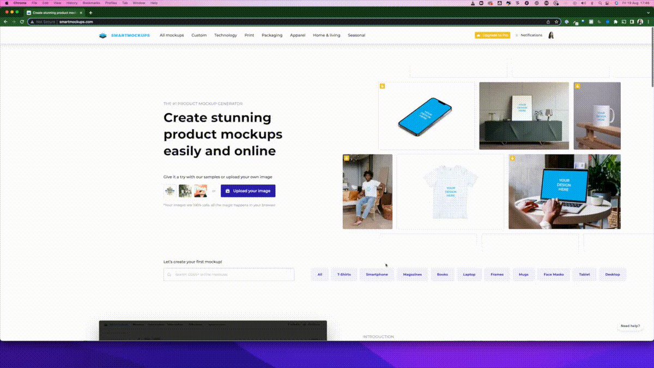Open the mug mockup card
The image size is (654, 368).
597,116
